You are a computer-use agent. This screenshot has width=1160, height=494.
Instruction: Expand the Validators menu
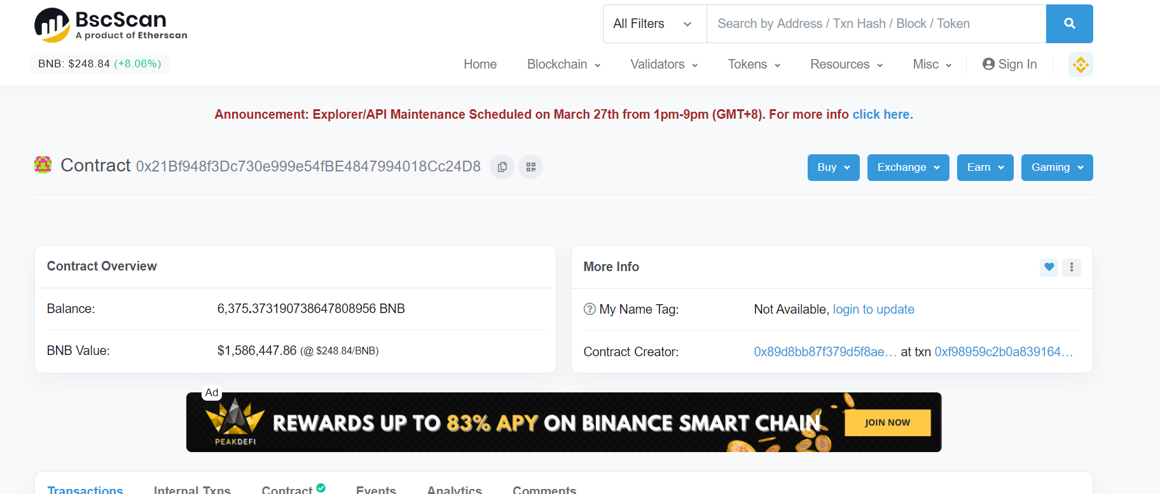tap(664, 64)
